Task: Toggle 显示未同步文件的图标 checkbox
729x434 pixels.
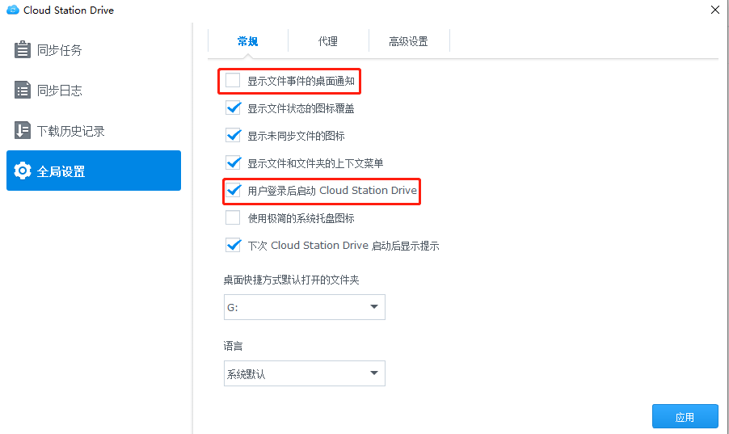Action: (x=233, y=135)
